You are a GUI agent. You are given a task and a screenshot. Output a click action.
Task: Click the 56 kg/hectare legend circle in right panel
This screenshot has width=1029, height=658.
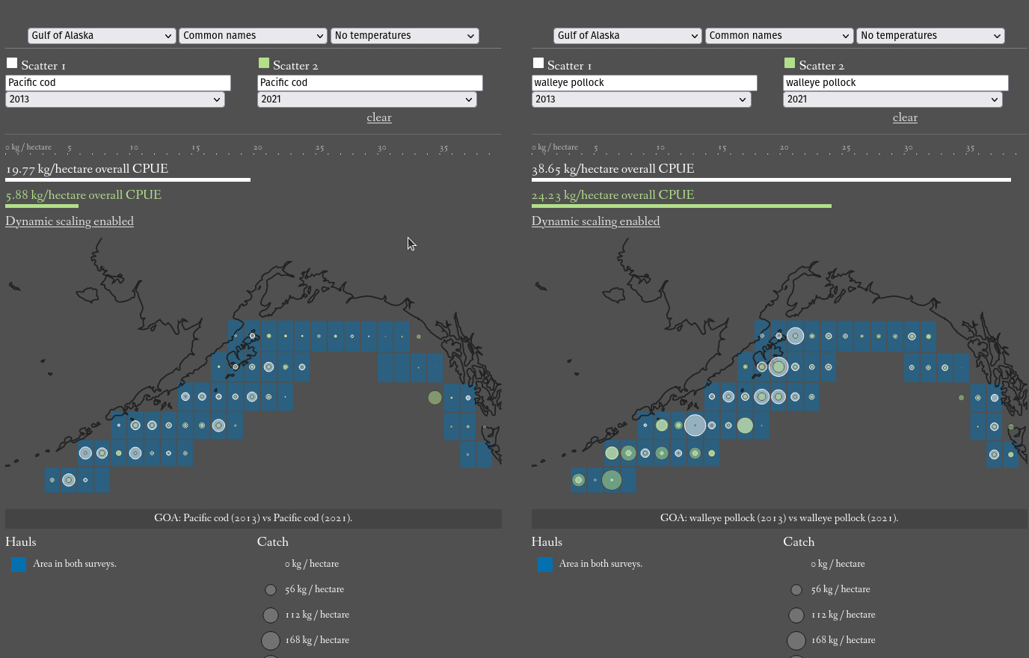pos(796,590)
